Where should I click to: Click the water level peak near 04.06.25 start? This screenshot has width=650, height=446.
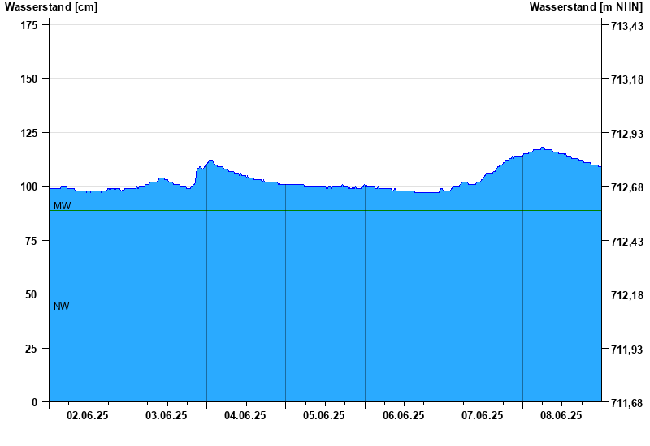[210, 160]
